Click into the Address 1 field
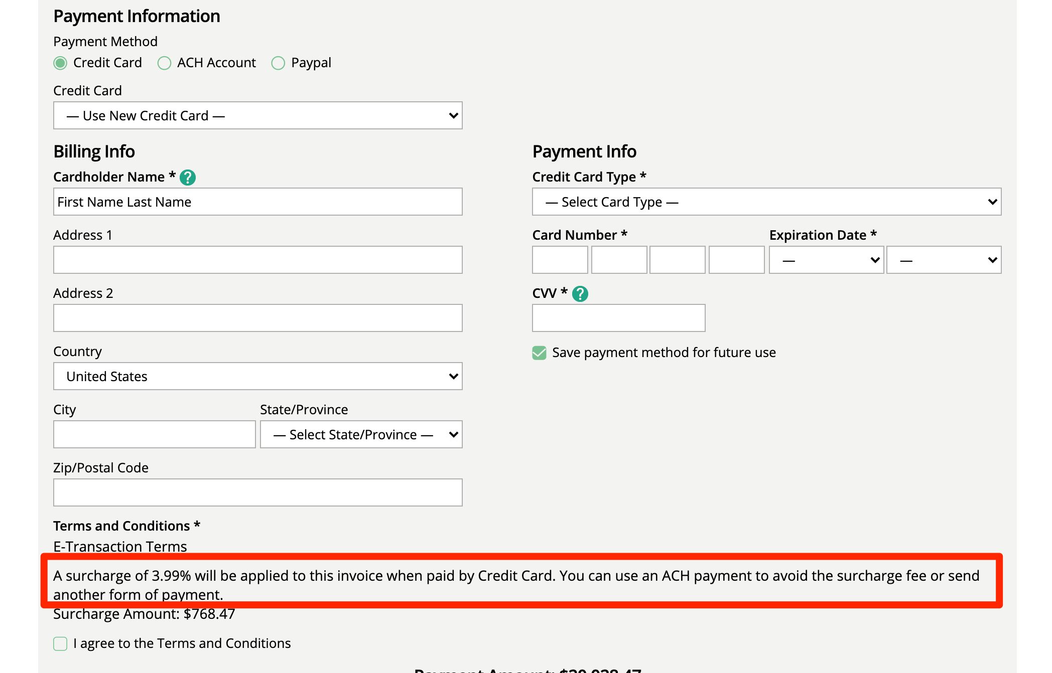1052x673 pixels. tap(257, 260)
